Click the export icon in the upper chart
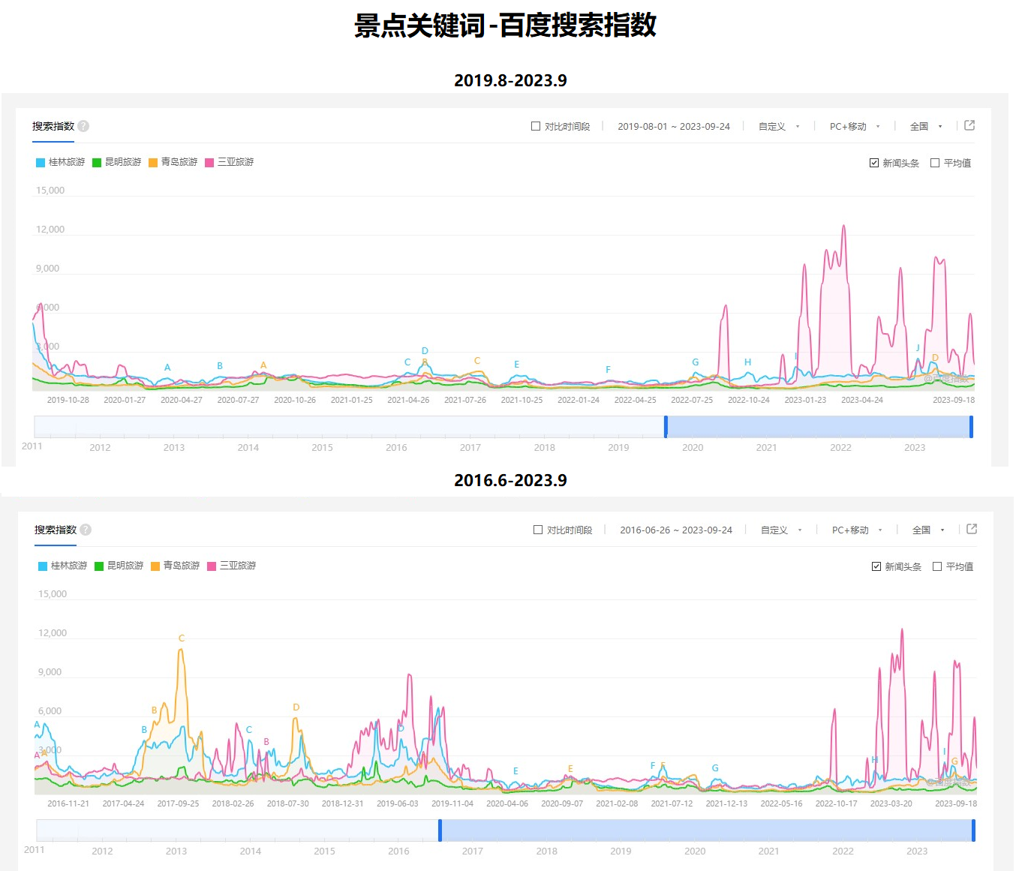The width and height of the screenshot is (1016, 874). click(x=969, y=125)
